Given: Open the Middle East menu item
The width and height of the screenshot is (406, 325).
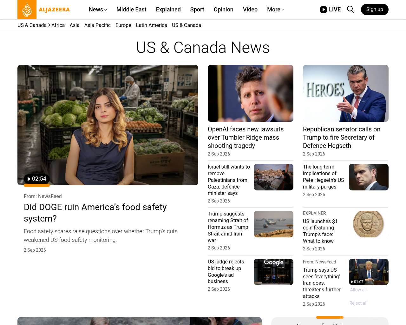Looking at the screenshot, I should (131, 10).
